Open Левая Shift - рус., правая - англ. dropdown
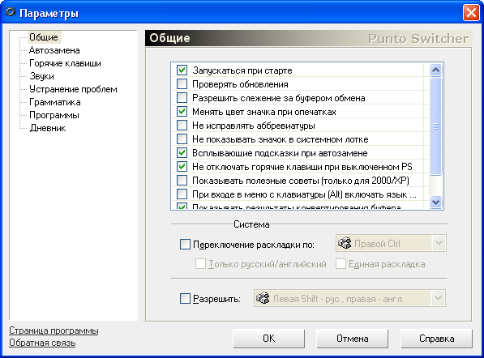The height and width of the screenshot is (358, 484). coord(438,298)
